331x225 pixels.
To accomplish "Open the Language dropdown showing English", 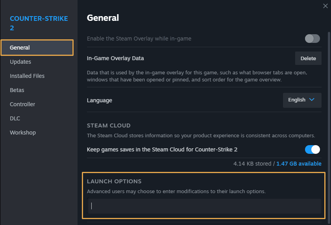I will coord(302,100).
